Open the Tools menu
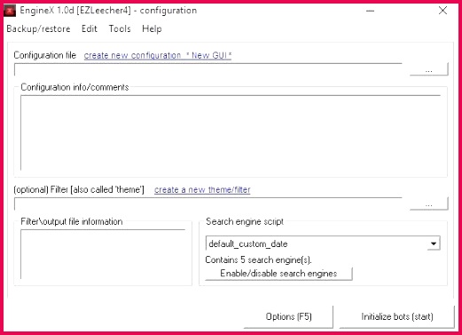This screenshot has width=462, height=335. (x=120, y=28)
